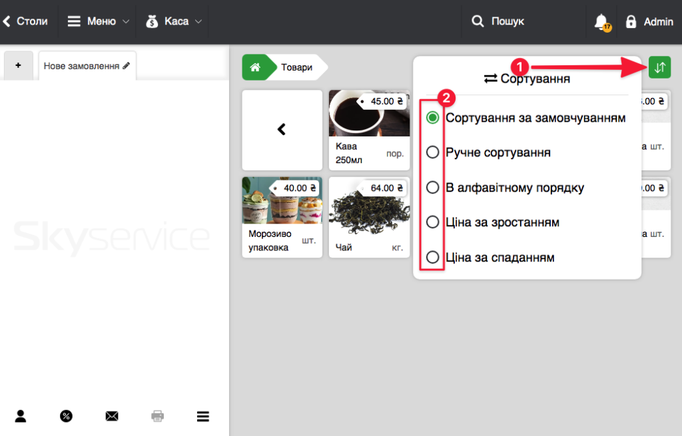The height and width of the screenshot is (436, 682).
Task: Select 'Сортування за замовчуванням' radio option
Action: tap(433, 118)
